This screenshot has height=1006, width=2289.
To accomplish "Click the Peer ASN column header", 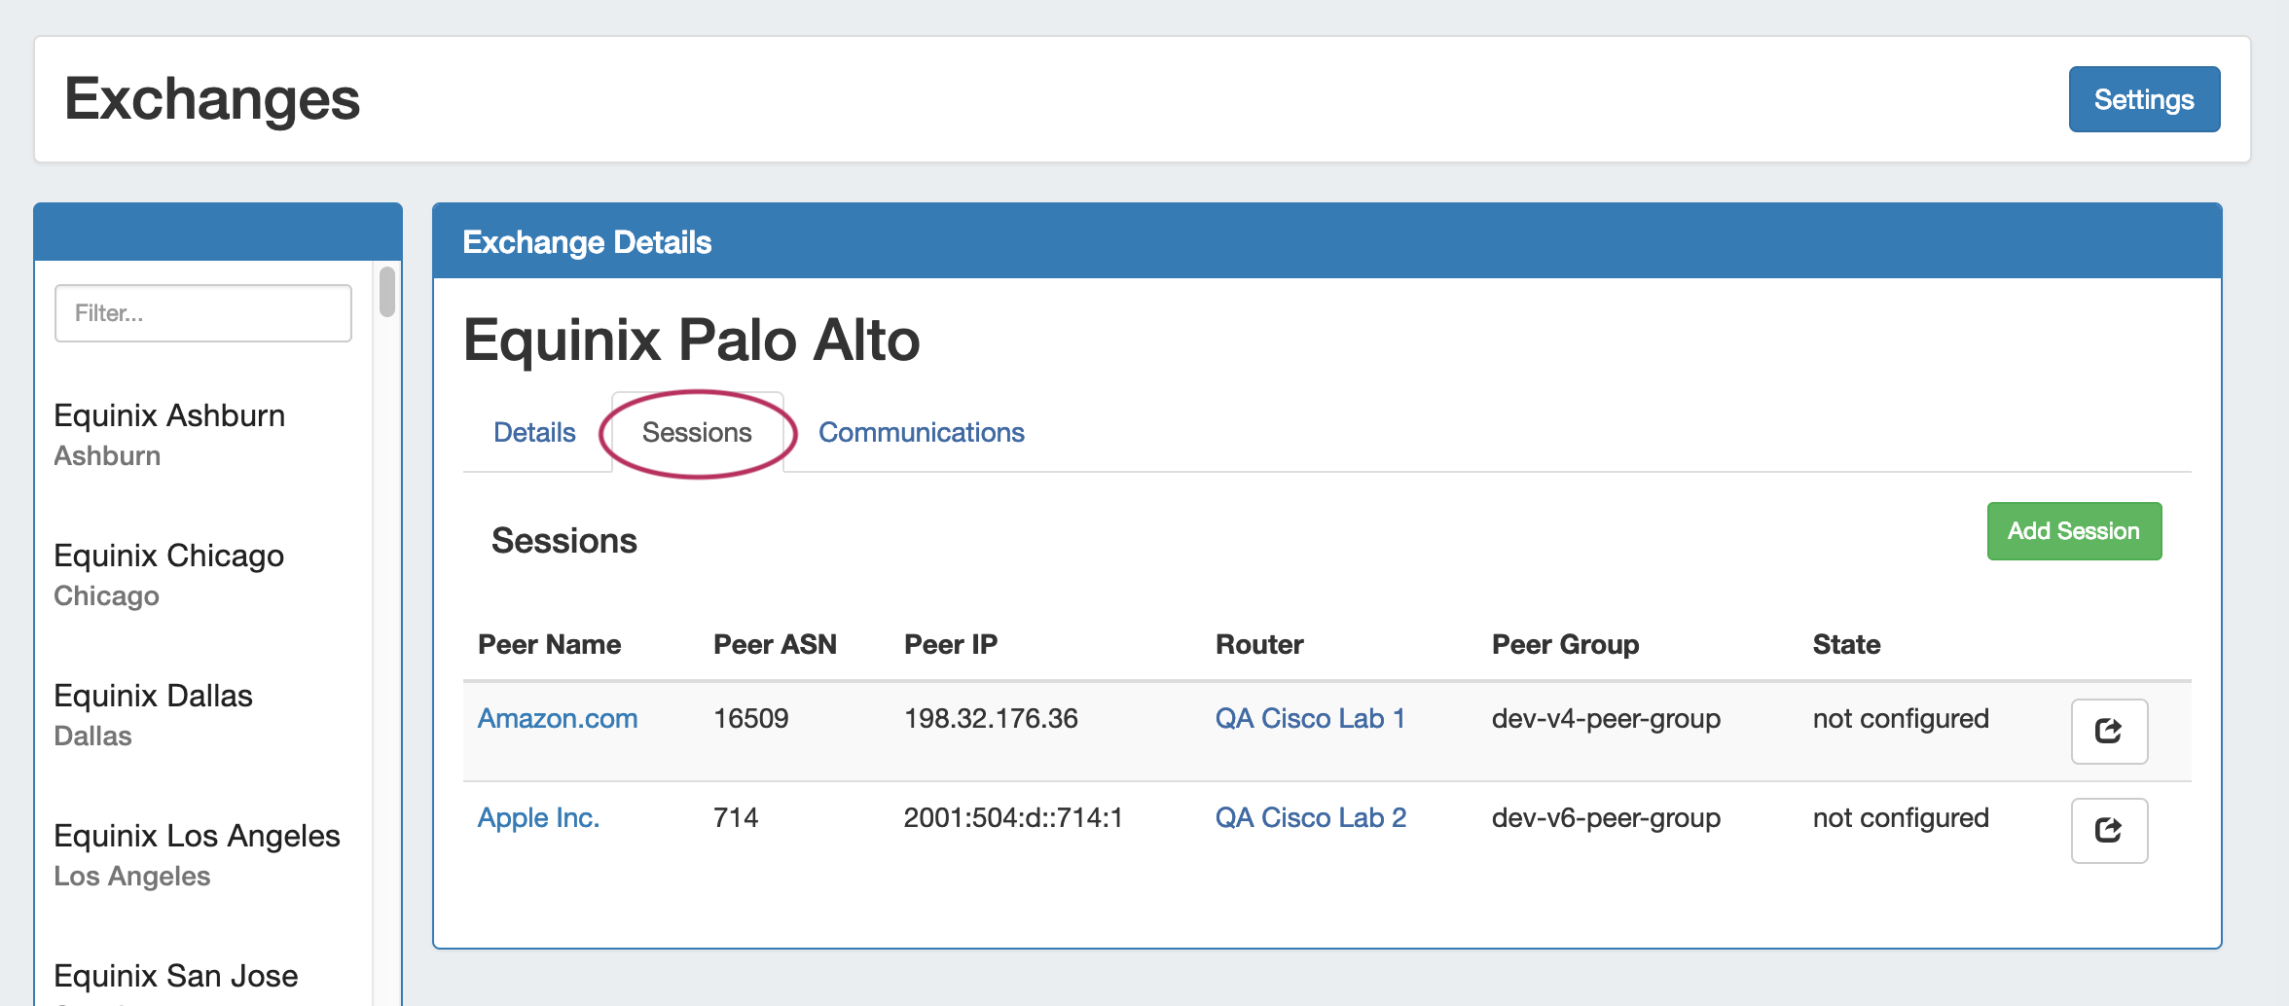I will 775,644.
